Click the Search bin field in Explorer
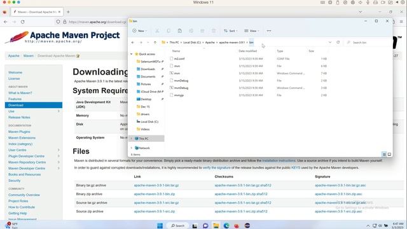The width and height of the screenshot is (407, 229). [x=368, y=43]
